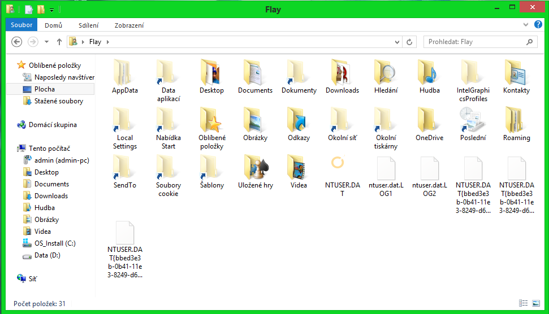Screen dimensions: 549x314
Task: Select the ntuser.dat.LOG1 file
Action: [x=386, y=176]
